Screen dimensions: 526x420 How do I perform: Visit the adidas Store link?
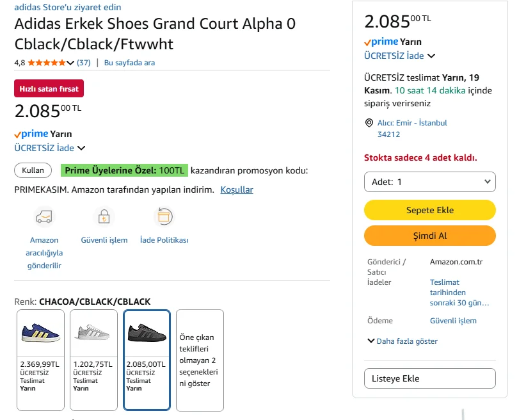[68, 7]
